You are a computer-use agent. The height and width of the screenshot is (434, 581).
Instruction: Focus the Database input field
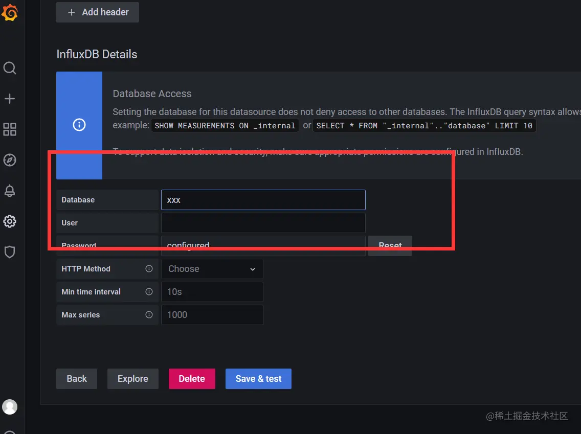(x=263, y=200)
